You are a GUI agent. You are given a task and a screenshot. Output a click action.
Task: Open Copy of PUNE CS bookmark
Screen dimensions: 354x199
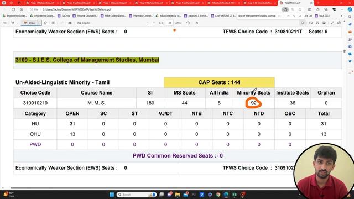point(223,16)
